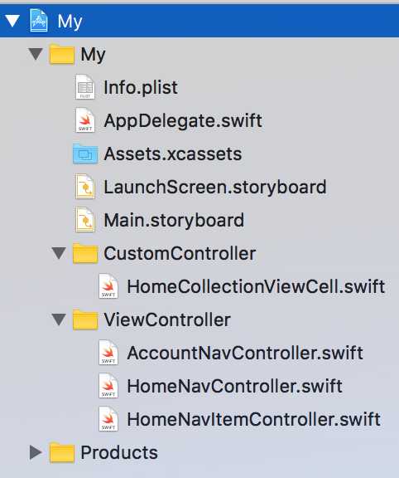Image resolution: width=399 pixels, height=478 pixels.
Task: Click the My project blueprint icon
Action: pyautogui.click(x=39, y=21)
